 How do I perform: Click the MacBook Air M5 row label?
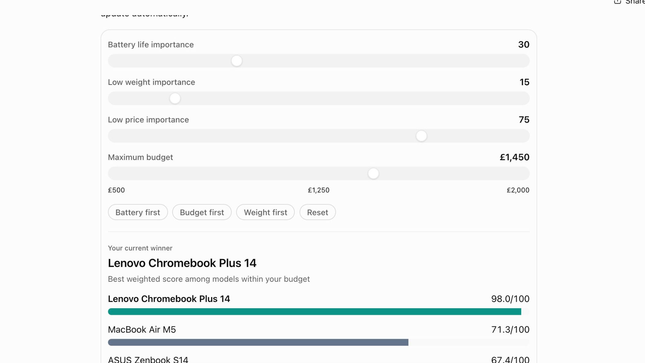[142, 330]
